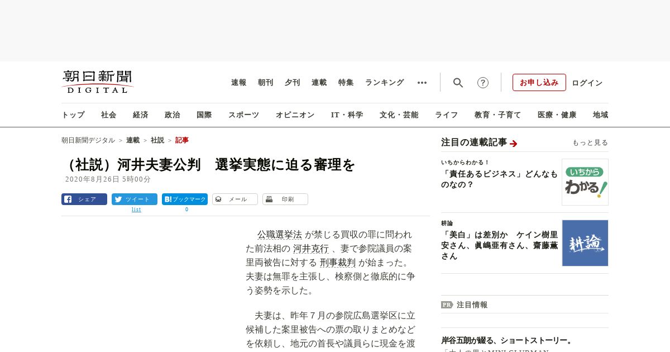Screen dimensions: 670x352
Task: Open the 夕刊 header menu item
Action: point(293,83)
